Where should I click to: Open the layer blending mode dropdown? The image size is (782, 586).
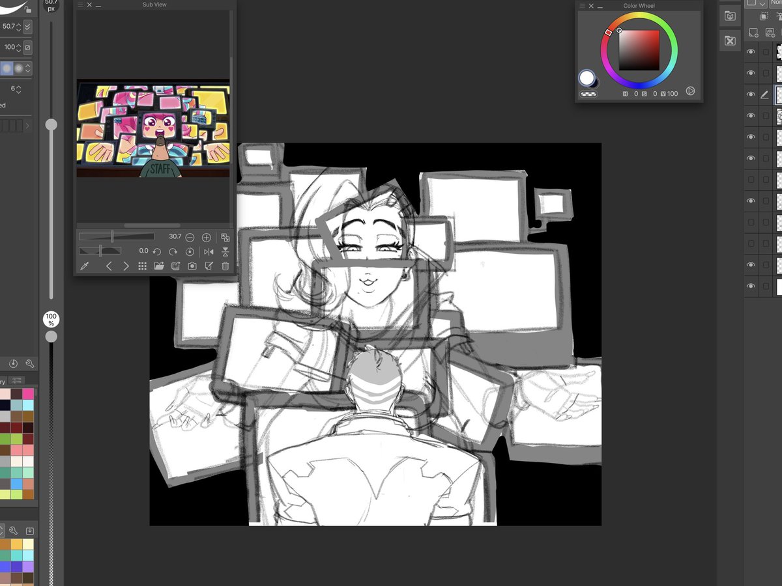point(775,3)
